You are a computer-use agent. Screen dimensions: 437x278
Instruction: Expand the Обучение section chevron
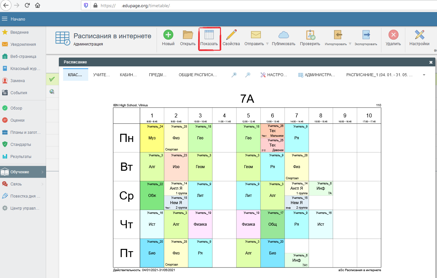point(42,172)
